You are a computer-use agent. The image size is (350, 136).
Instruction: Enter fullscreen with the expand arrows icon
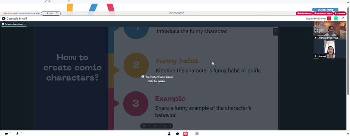343,19
